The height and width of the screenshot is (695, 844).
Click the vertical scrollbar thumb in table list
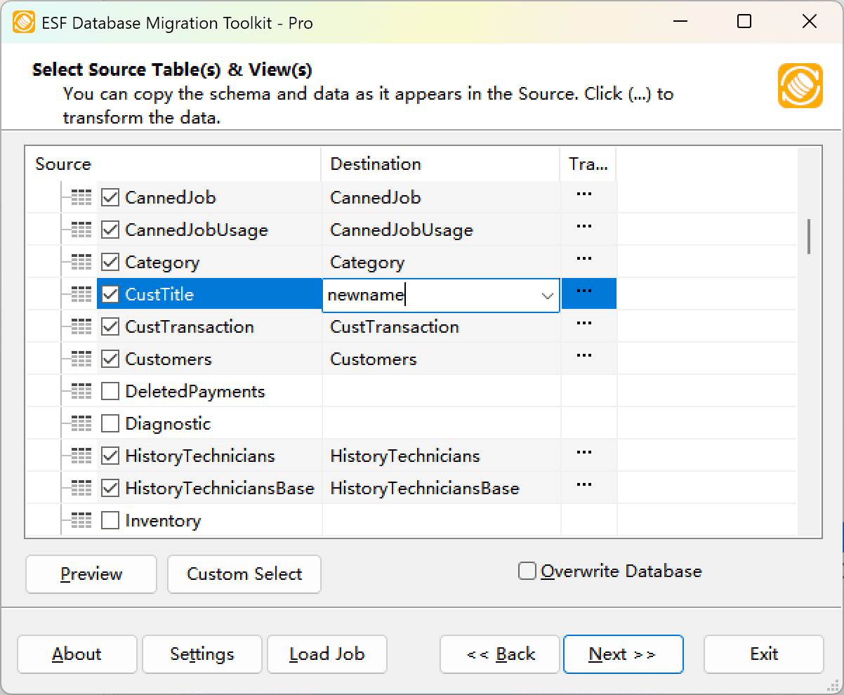tap(809, 236)
